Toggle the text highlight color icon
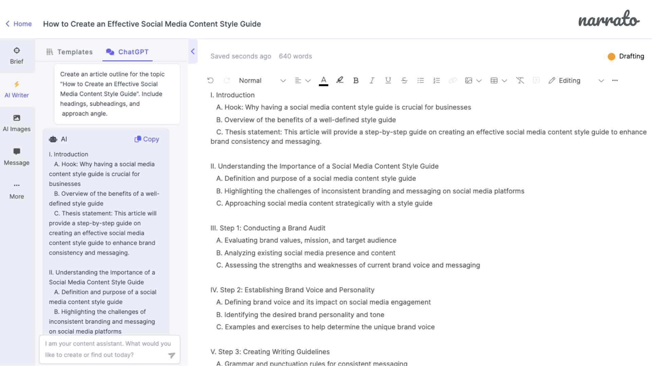 (340, 80)
